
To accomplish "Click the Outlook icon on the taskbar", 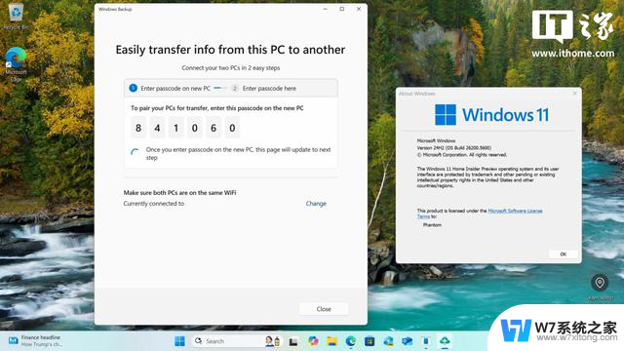I will pos(408,341).
